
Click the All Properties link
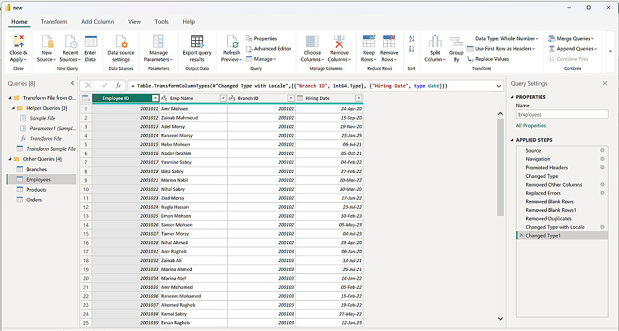coord(530,126)
